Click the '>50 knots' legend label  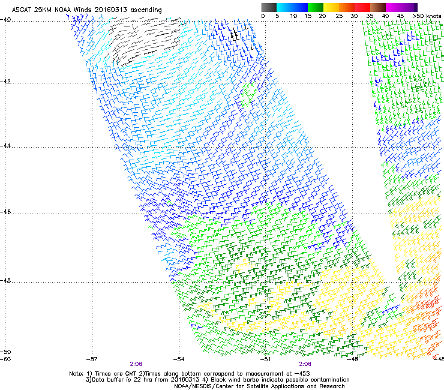pos(427,16)
